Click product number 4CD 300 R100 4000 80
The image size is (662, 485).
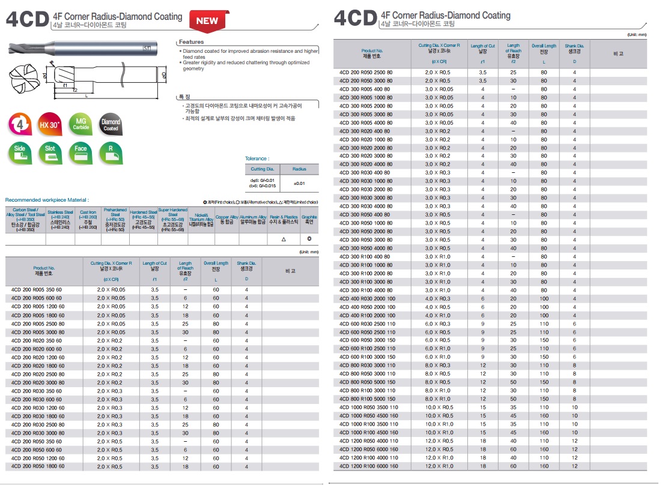[x=366, y=290]
